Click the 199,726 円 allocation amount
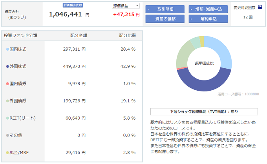Screen dimensions: 267x164 pos(74,101)
